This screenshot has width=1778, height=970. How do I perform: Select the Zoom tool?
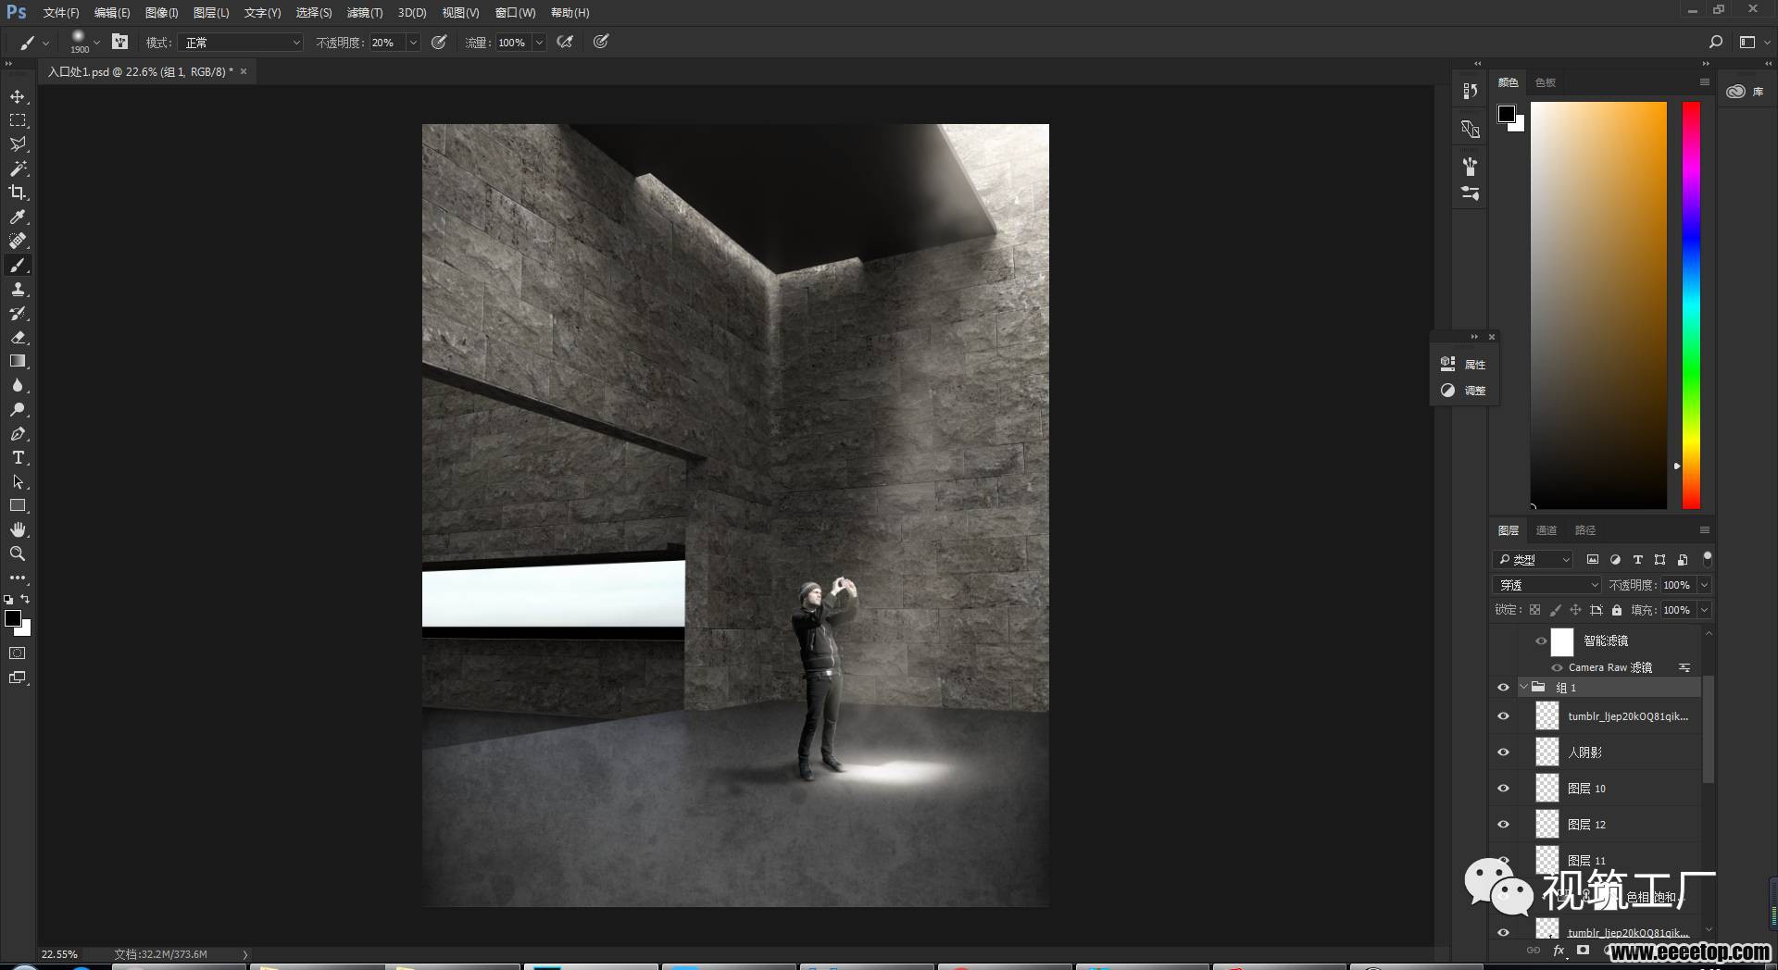point(18,553)
